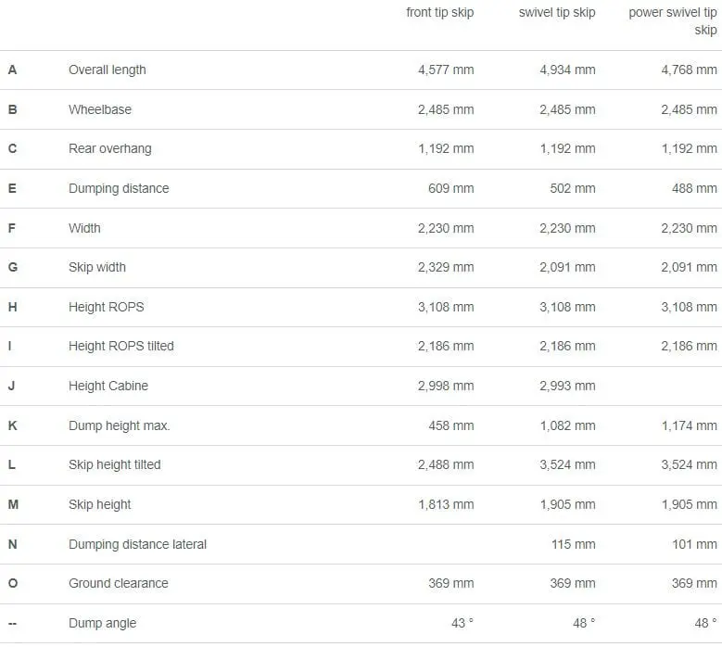Select the 43 ° dump angle value
The width and height of the screenshot is (722, 647).
pos(462,624)
